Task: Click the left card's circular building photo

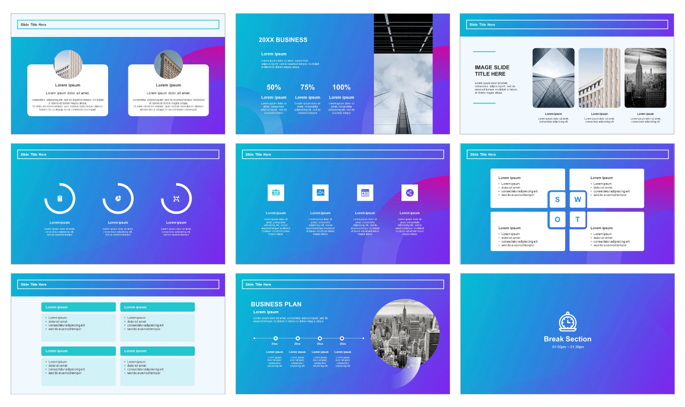Action: 68,64
